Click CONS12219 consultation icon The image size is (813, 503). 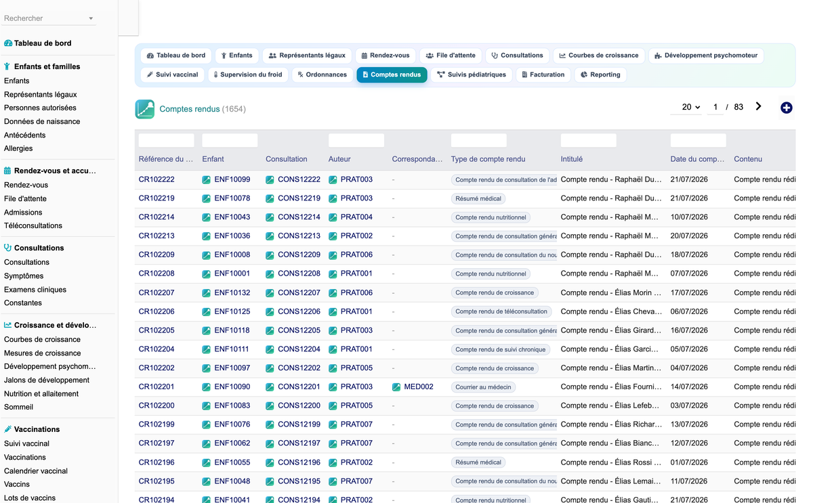coord(270,199)
